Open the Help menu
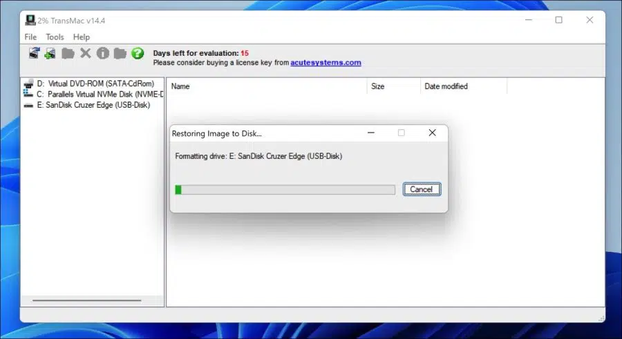The width and height of the screenshot is (622, 339). point(82,37)
